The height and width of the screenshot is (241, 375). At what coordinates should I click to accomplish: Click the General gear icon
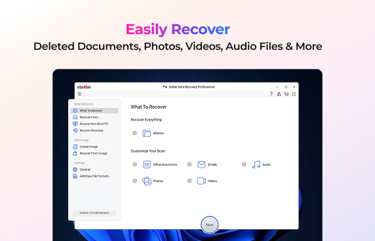point(75,170)
